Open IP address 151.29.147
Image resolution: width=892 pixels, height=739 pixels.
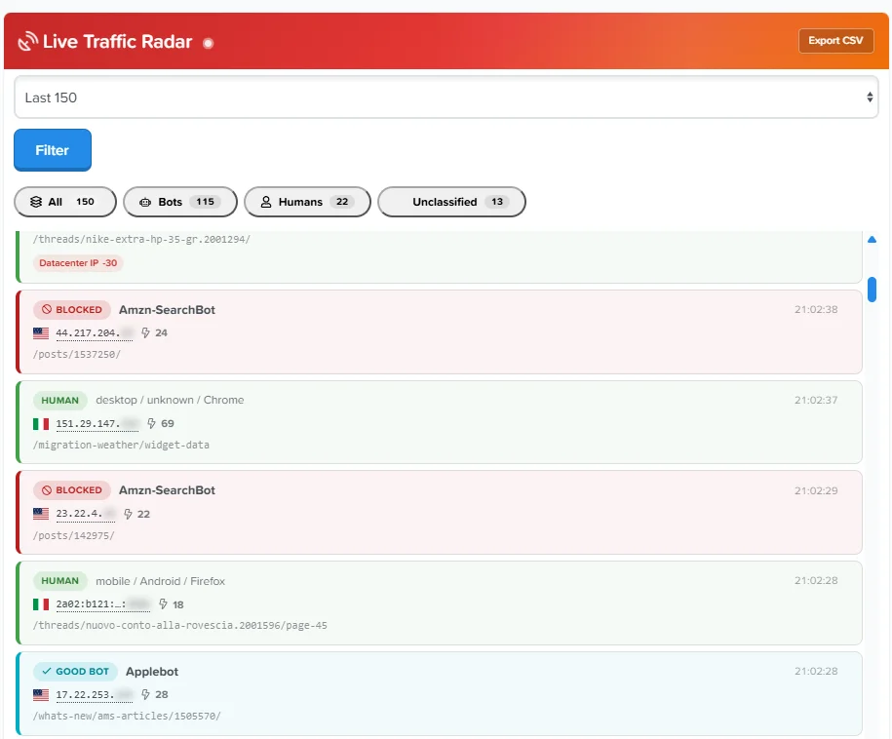click(97, 424)
